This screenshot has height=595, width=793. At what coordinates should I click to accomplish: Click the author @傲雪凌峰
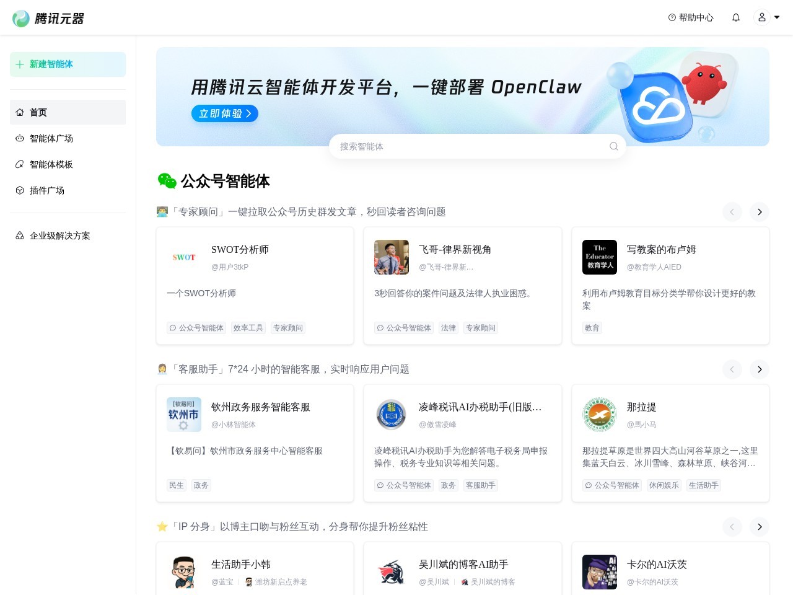[437, 425]
